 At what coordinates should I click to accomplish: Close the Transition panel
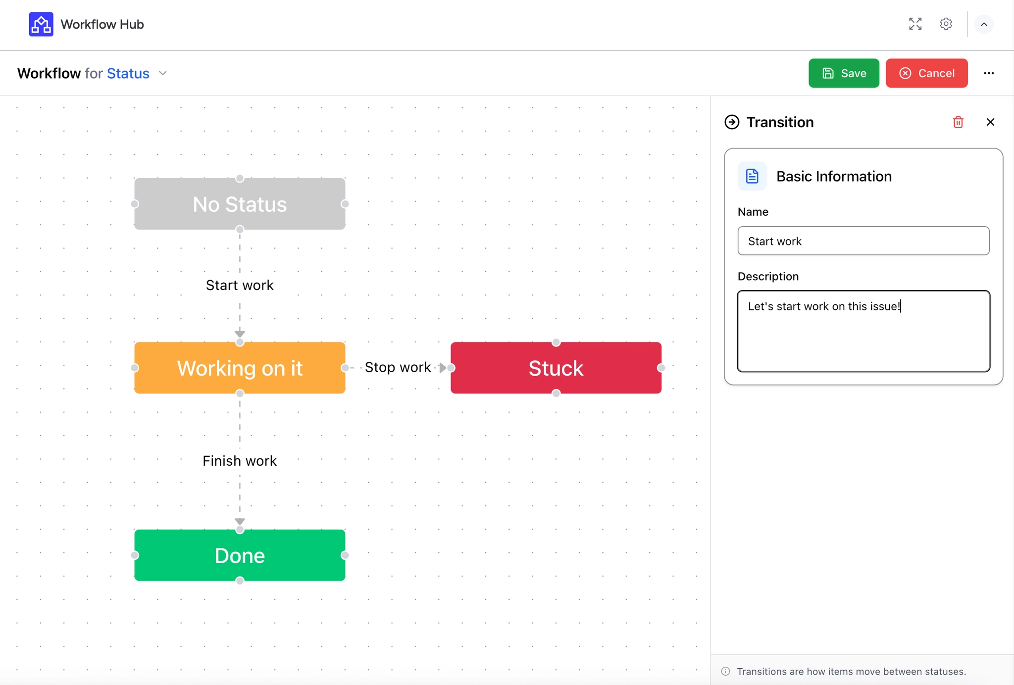(x=990, y=122)
